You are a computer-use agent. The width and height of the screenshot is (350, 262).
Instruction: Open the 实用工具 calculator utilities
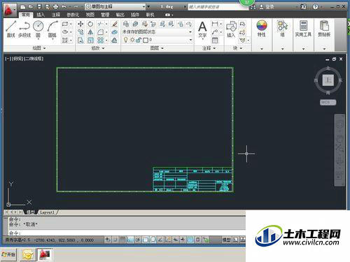coord(303,29)
